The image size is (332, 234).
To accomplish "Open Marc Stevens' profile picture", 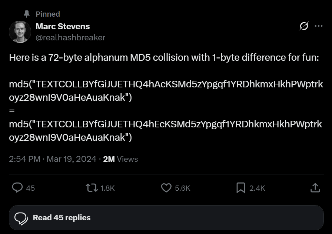I will (x=20, y=32).
